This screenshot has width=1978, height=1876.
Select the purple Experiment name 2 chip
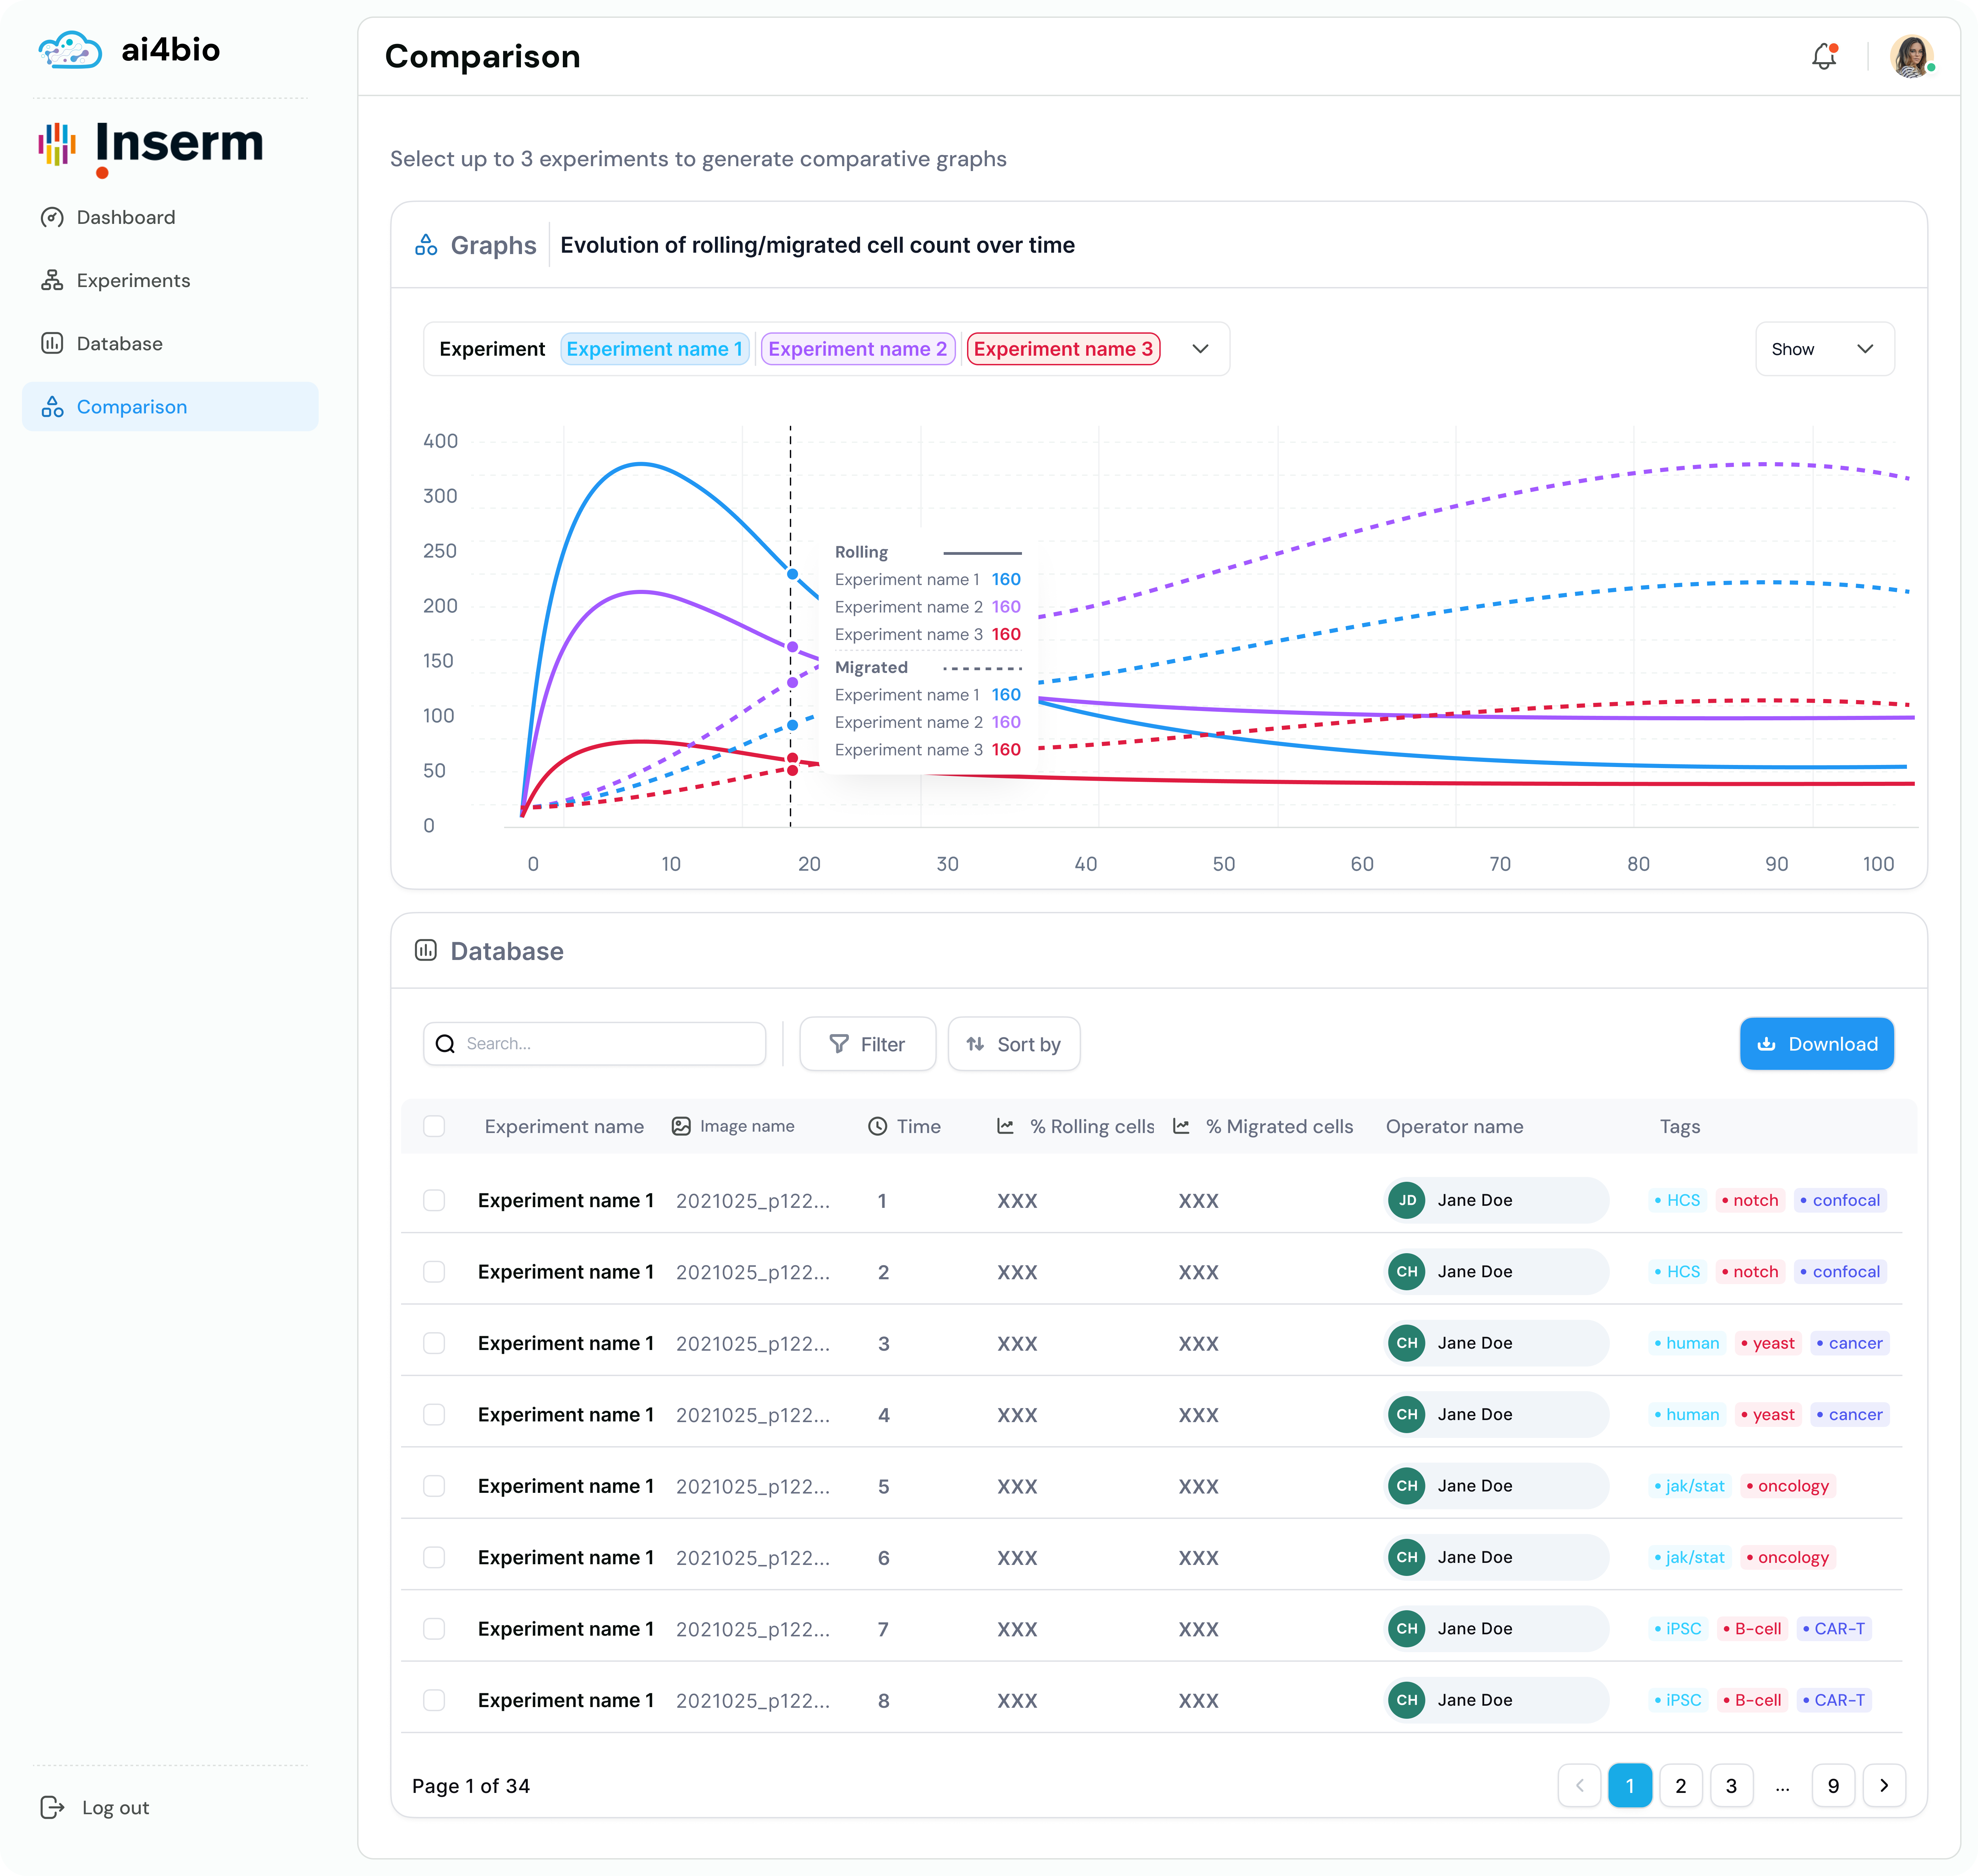[x=858, y=349]
